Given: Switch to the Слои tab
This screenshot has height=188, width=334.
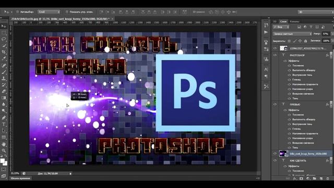Looking at the screenshot, I should 283,21.
